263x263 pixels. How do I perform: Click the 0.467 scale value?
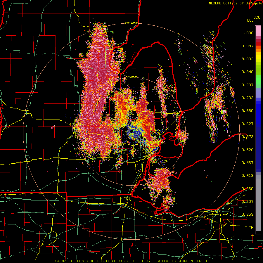pos(248,162)
